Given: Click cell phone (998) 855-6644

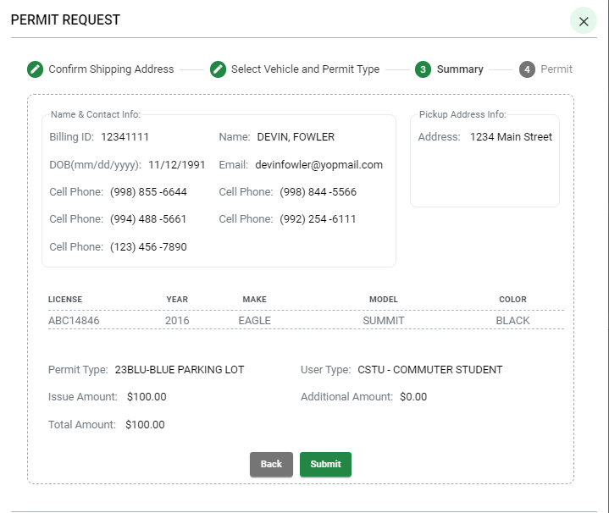Looking at the screenshot, I should coord(148,192).
